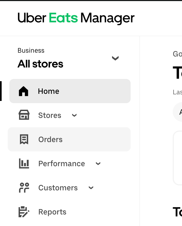Screen dimensions: 182x226
Task: Select the Performance menu entry
Action: coord(61,163)
